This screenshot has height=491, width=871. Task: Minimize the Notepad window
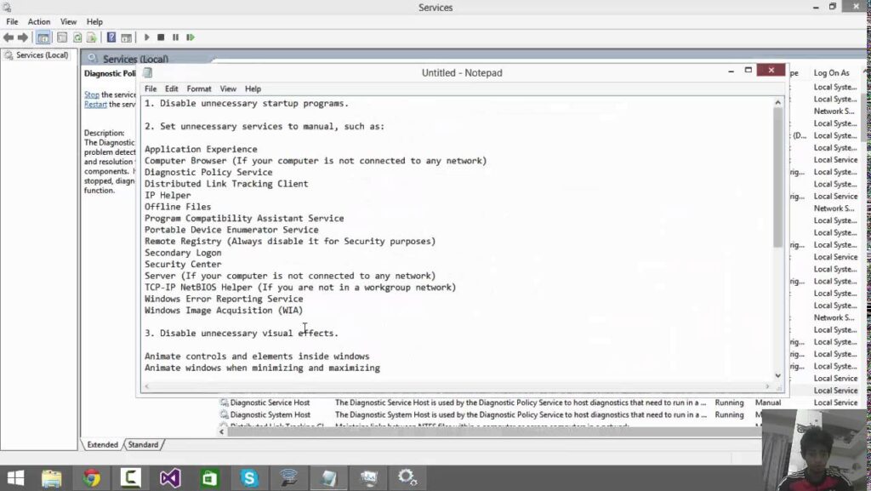tap(731, 71)
